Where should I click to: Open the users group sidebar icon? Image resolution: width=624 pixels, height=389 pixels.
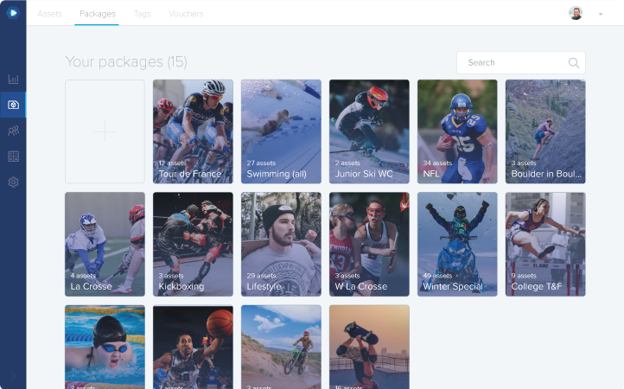point(13,131)
